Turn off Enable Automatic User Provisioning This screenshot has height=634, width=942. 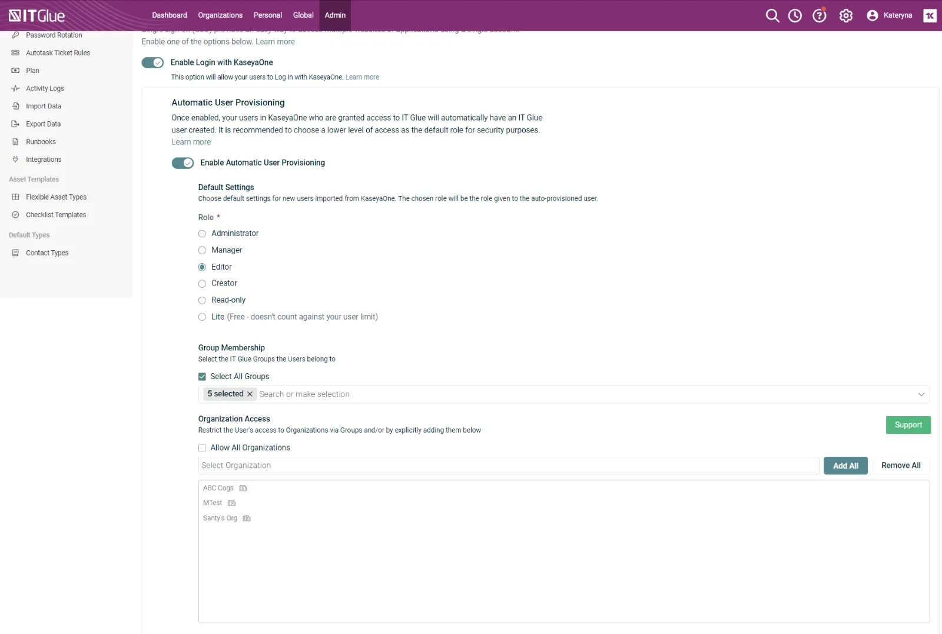tap(183, 163)
